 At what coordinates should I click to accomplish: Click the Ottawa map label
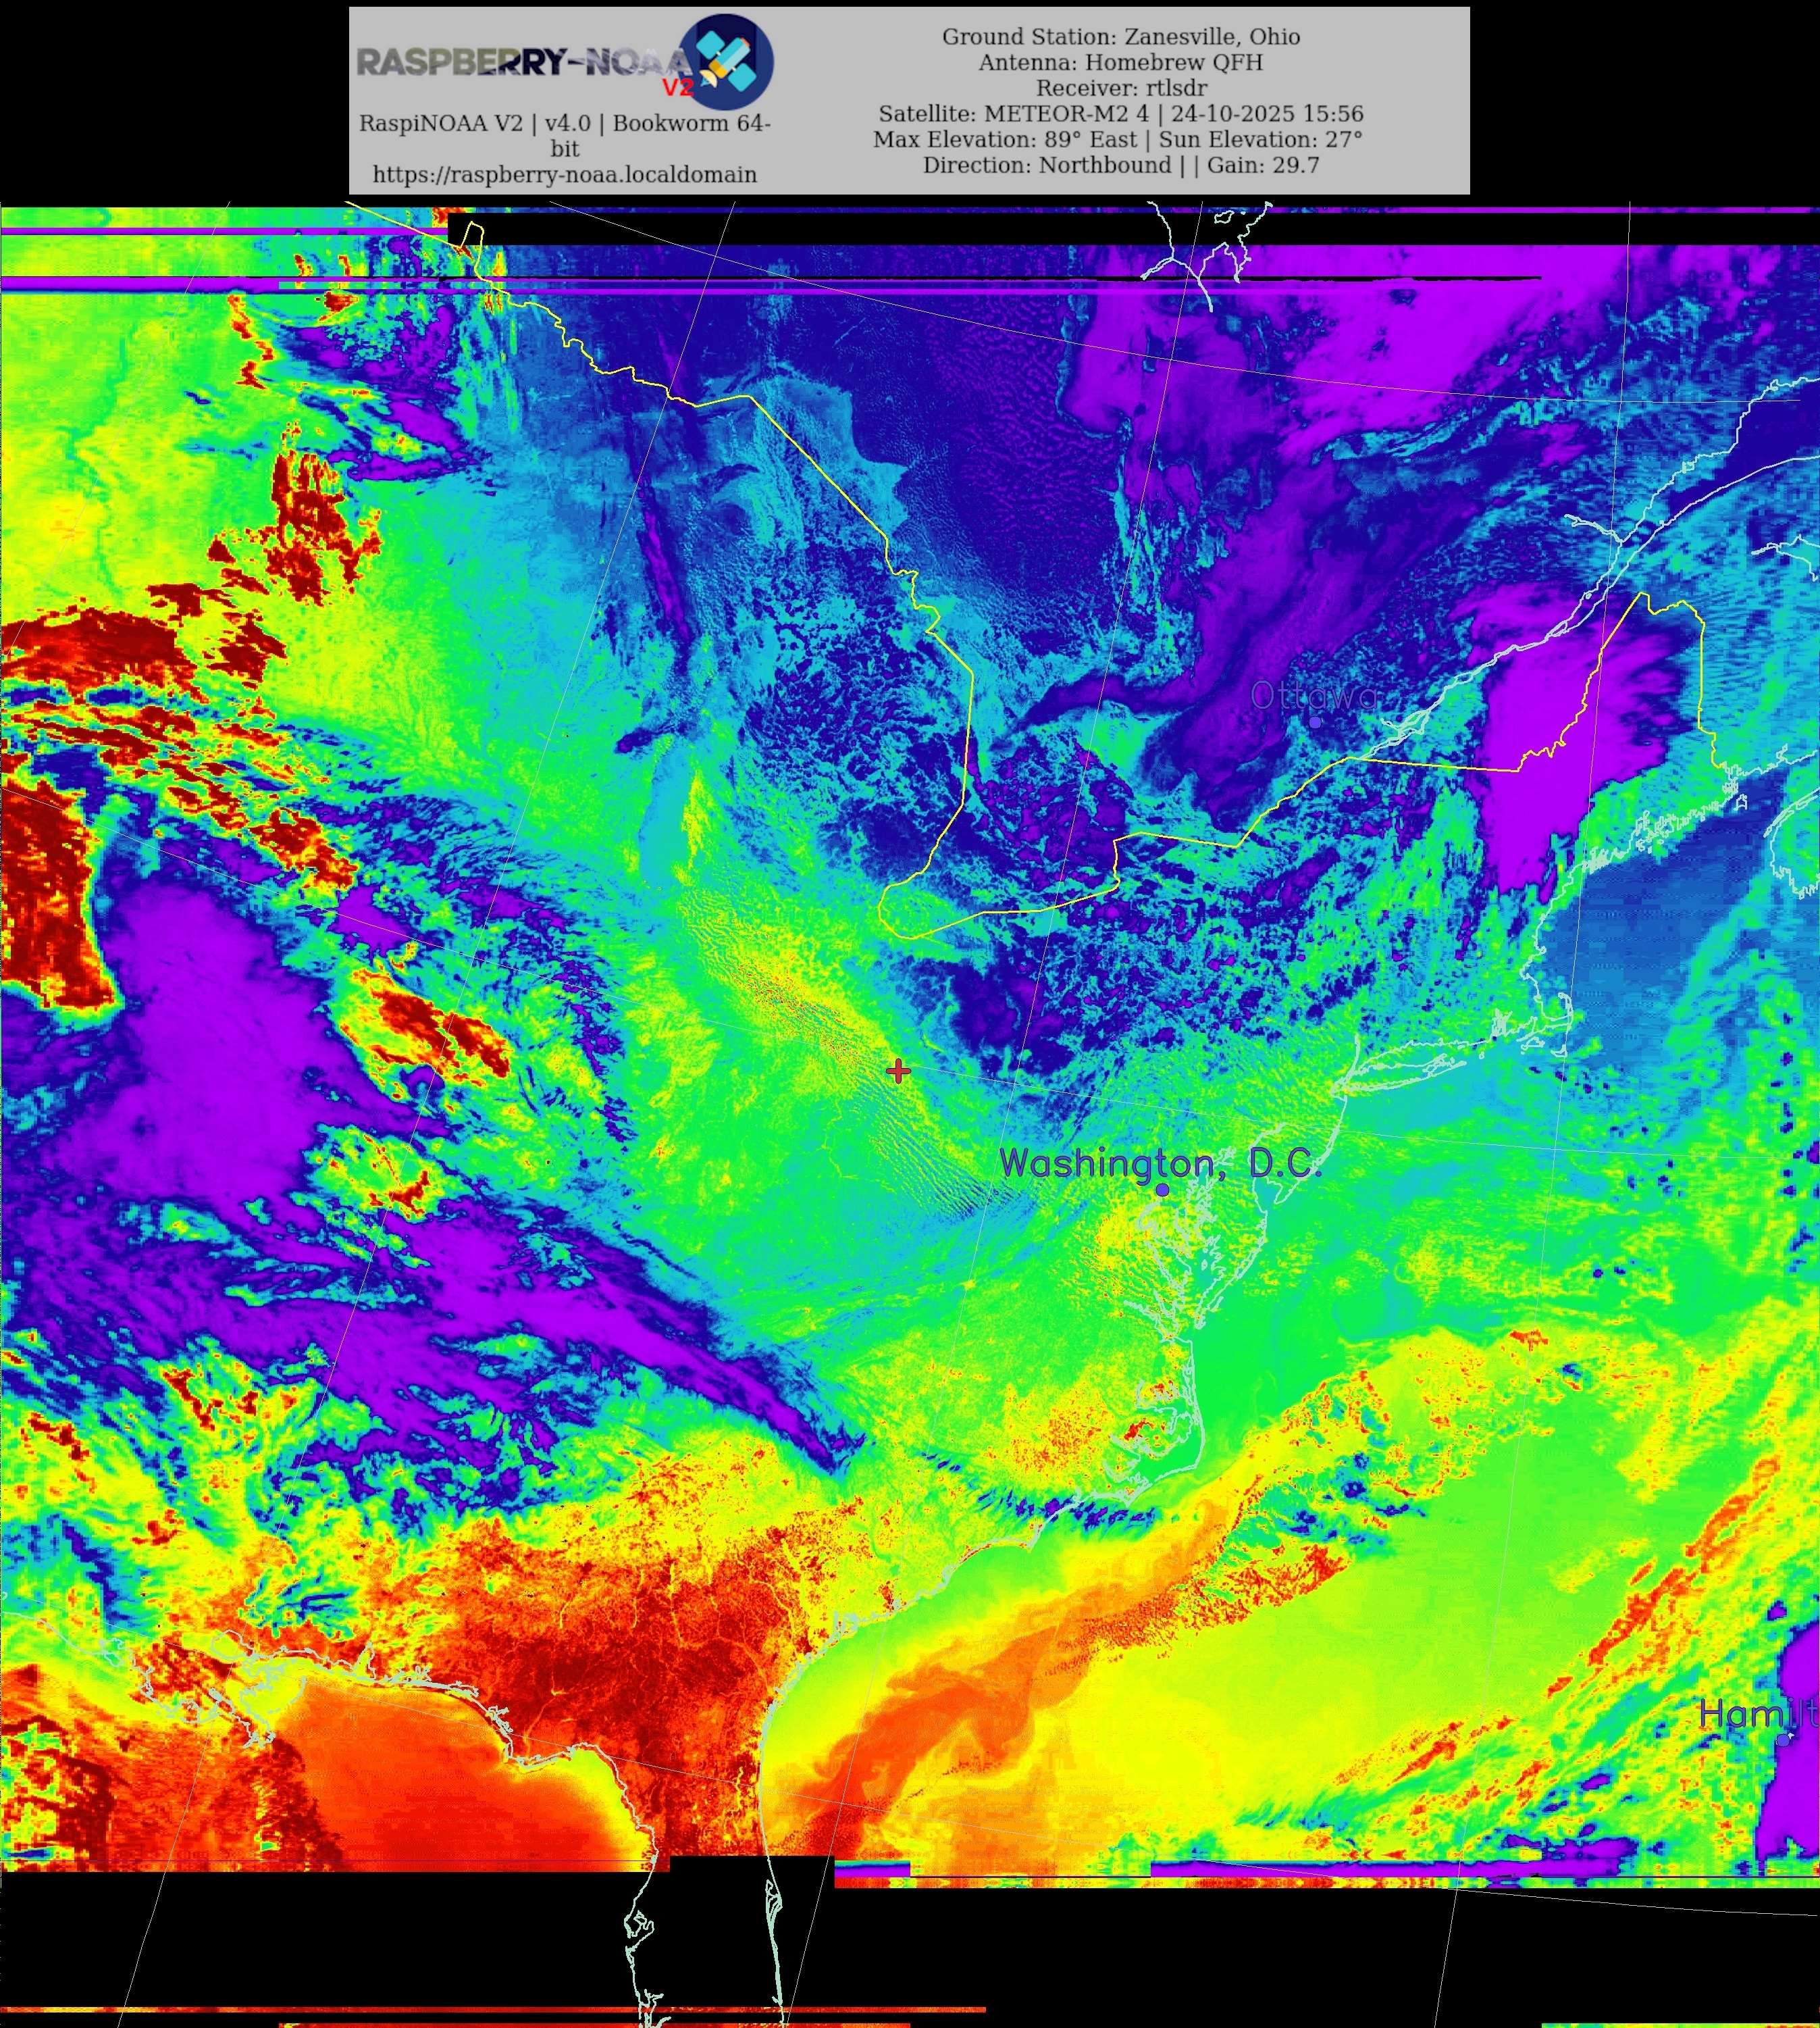(x=1313, y=695)
